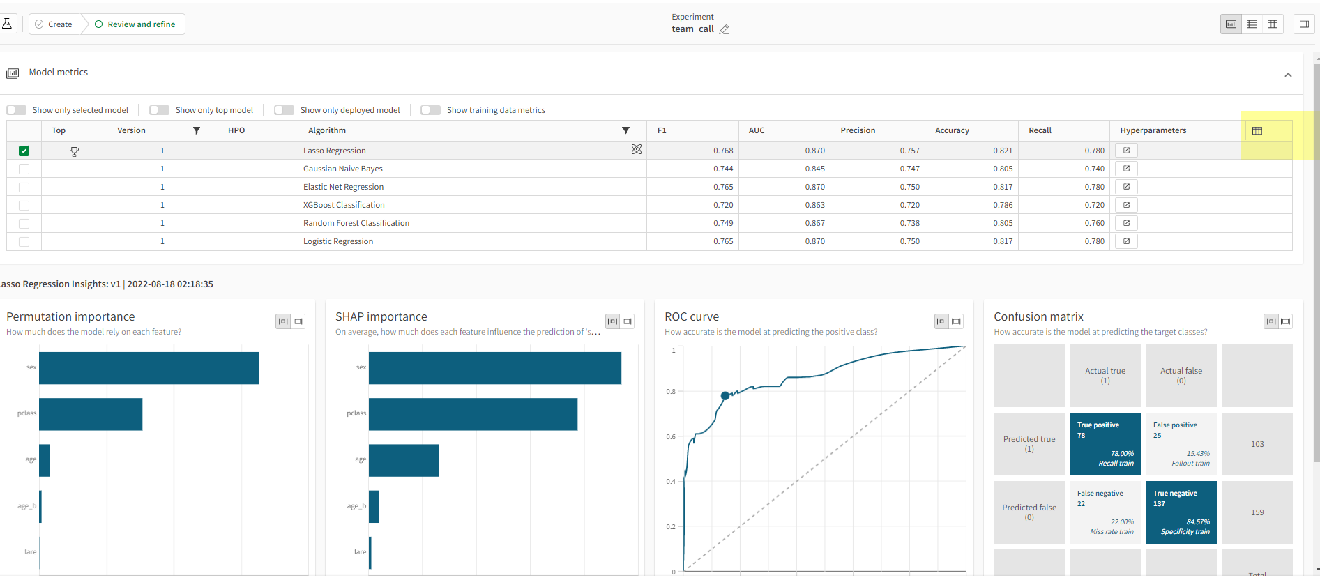Click the True positive cell in confusion matrix
The image size is (1320, 580).
pos(1105,444)
